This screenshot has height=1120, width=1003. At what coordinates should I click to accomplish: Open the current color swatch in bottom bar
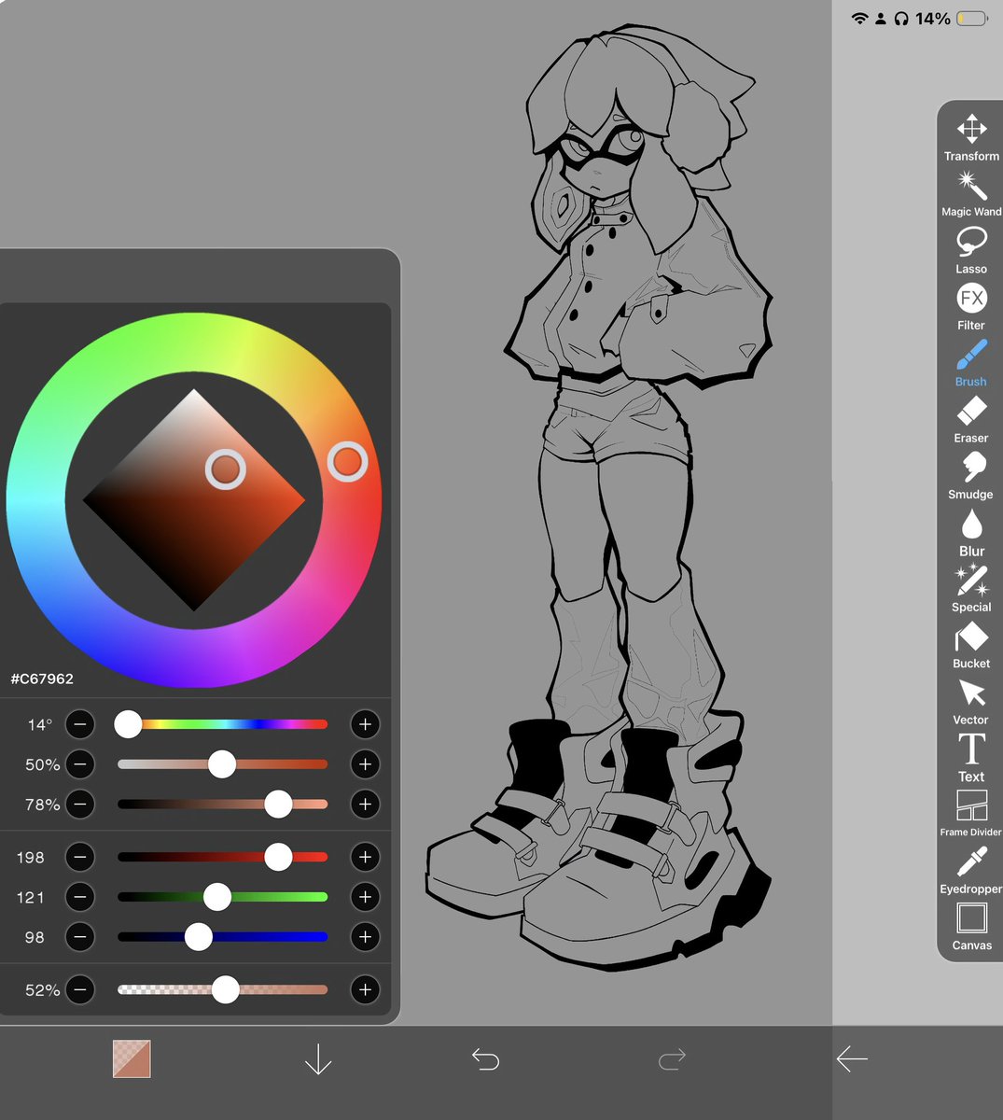click(x=132, y=1059)
